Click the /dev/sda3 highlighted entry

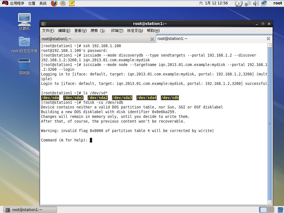point(122,98)
